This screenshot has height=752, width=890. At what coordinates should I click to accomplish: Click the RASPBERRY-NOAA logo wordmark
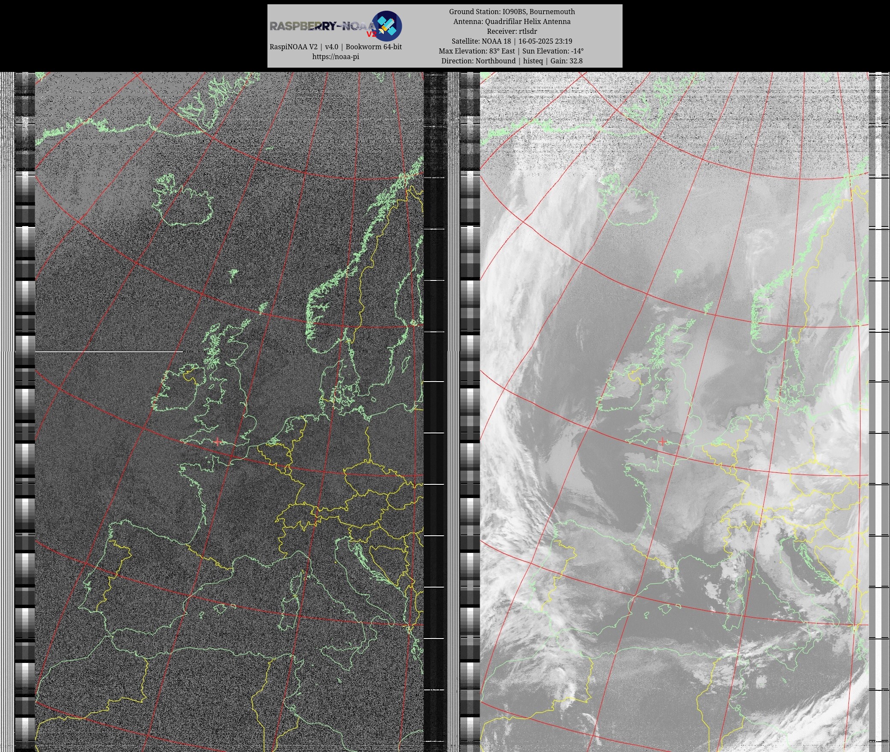323,27
